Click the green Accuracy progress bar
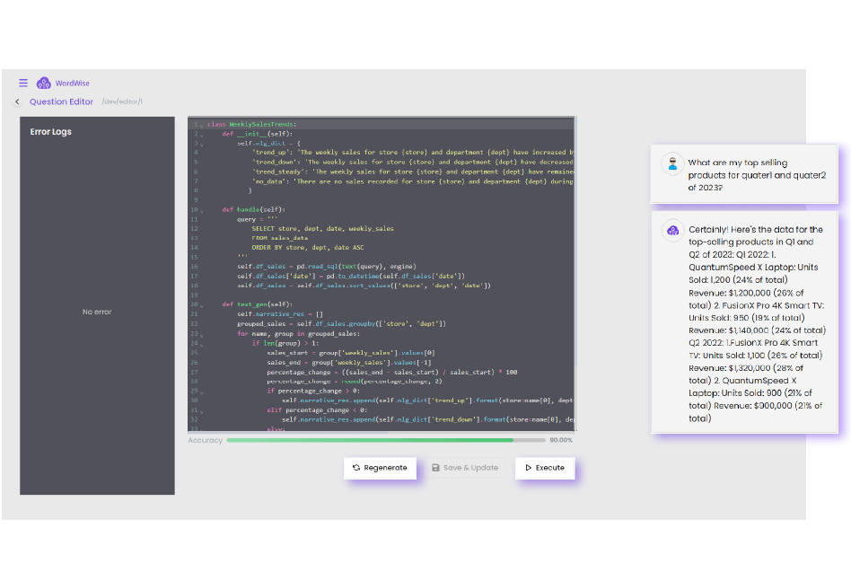This screenshot has width=851, height=572. (x=370, y=441)
